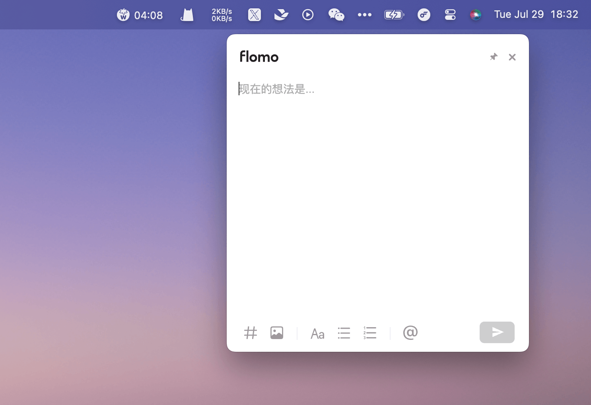This screenshot has width=591, height=405.
Task: Click the play circle menu bar icon
Action: (308, 15)
